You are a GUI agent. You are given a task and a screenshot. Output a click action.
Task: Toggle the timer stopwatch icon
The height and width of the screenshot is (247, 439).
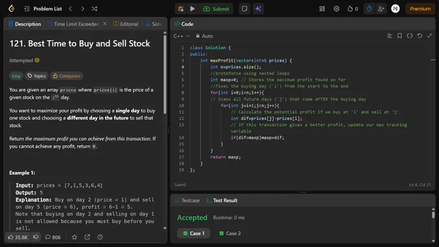(369, 8)
